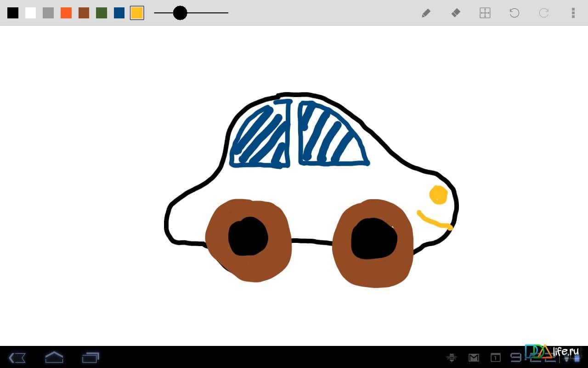Select the pencil drawing tool
Viewport: 588px width, 368px height.
[426, 13]
